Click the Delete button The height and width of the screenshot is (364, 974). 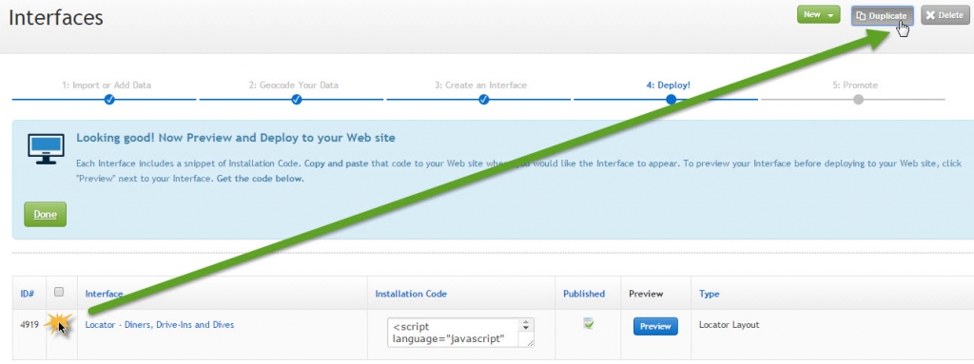coord(945,15)
